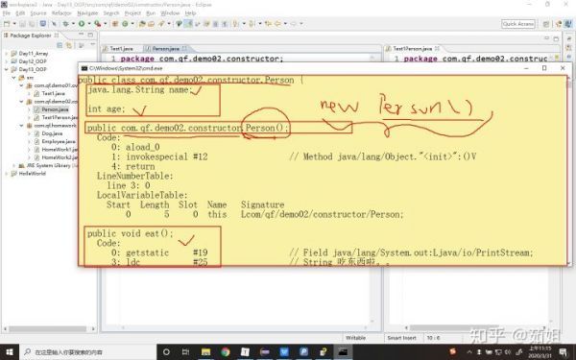Screen dimensions: 576x360
Task: Expand the Day11_Array project
Action: coord(7,53)
